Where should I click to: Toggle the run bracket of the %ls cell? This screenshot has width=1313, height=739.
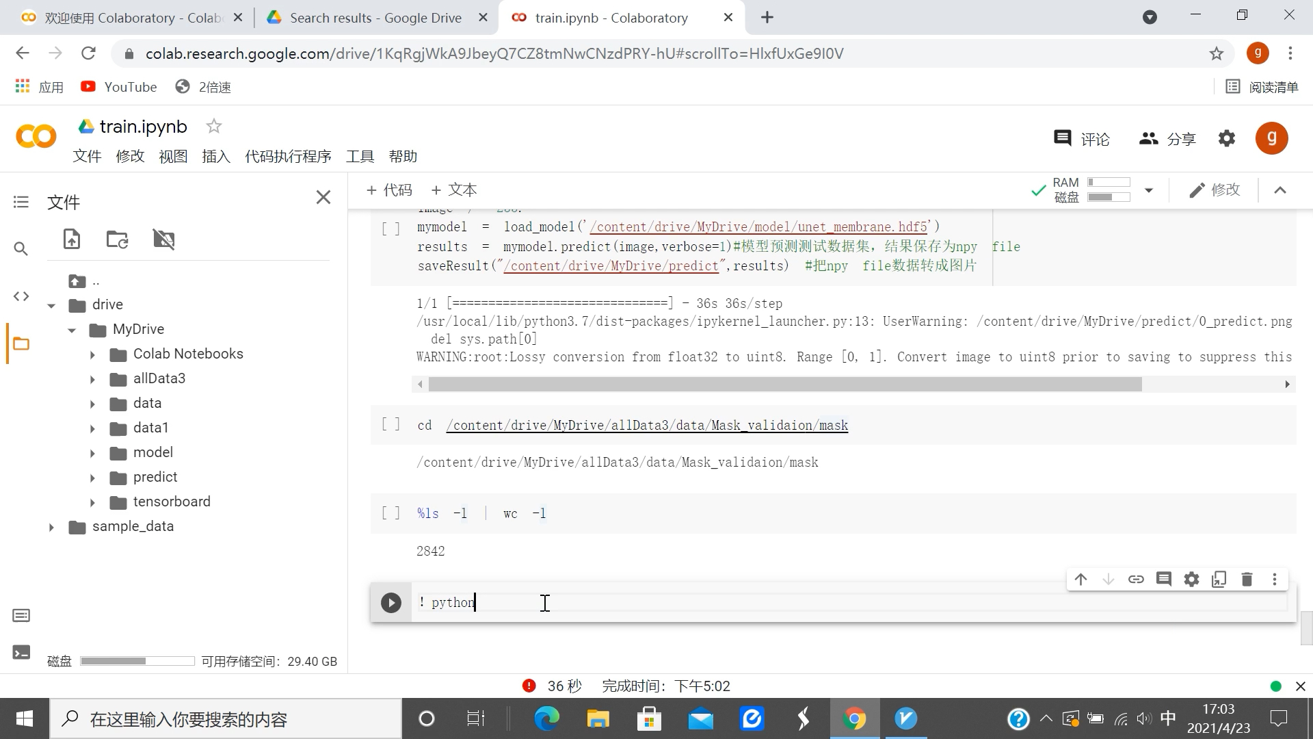pyautogui.click(x=390, y=513)
